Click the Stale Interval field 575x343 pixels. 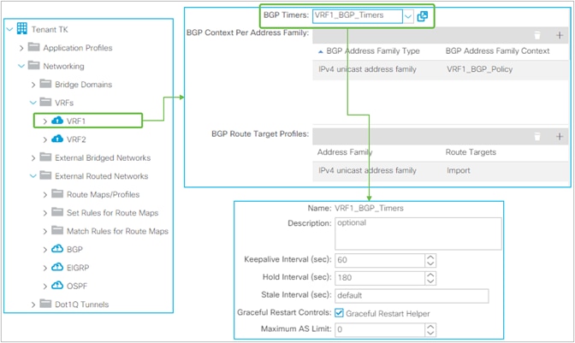point(412,296)
